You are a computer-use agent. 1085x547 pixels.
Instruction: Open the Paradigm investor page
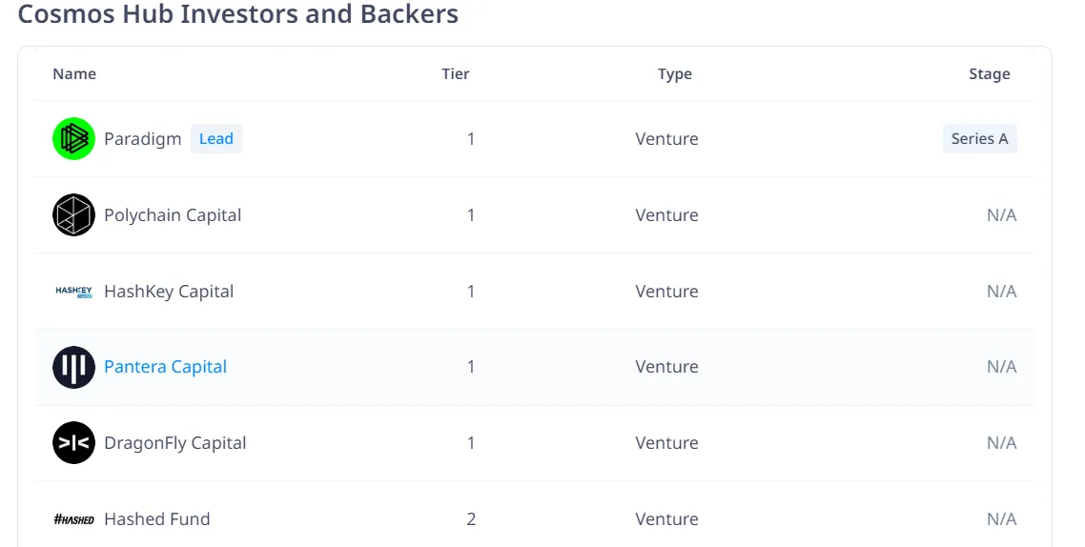142,139
